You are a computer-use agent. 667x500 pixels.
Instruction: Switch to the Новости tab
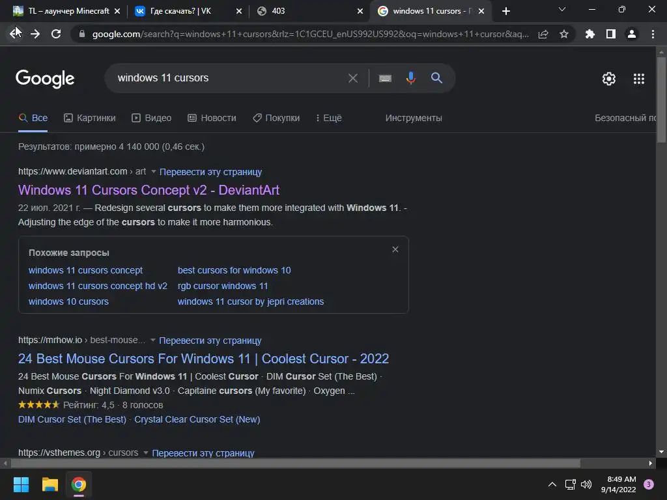(x=212, y=118)
